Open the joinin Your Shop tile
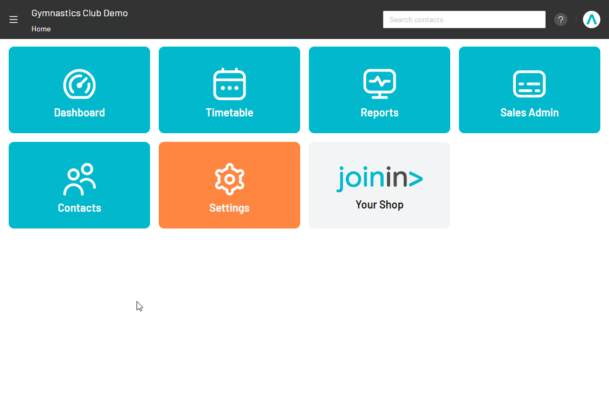 (x=379, y=185)
